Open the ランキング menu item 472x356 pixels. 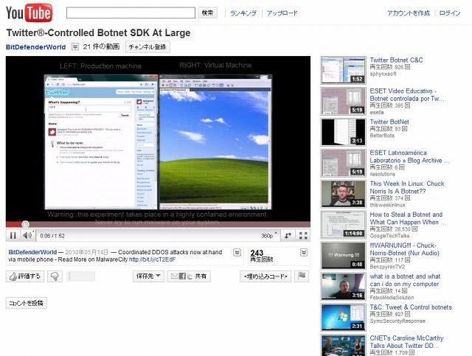point(243,13)
